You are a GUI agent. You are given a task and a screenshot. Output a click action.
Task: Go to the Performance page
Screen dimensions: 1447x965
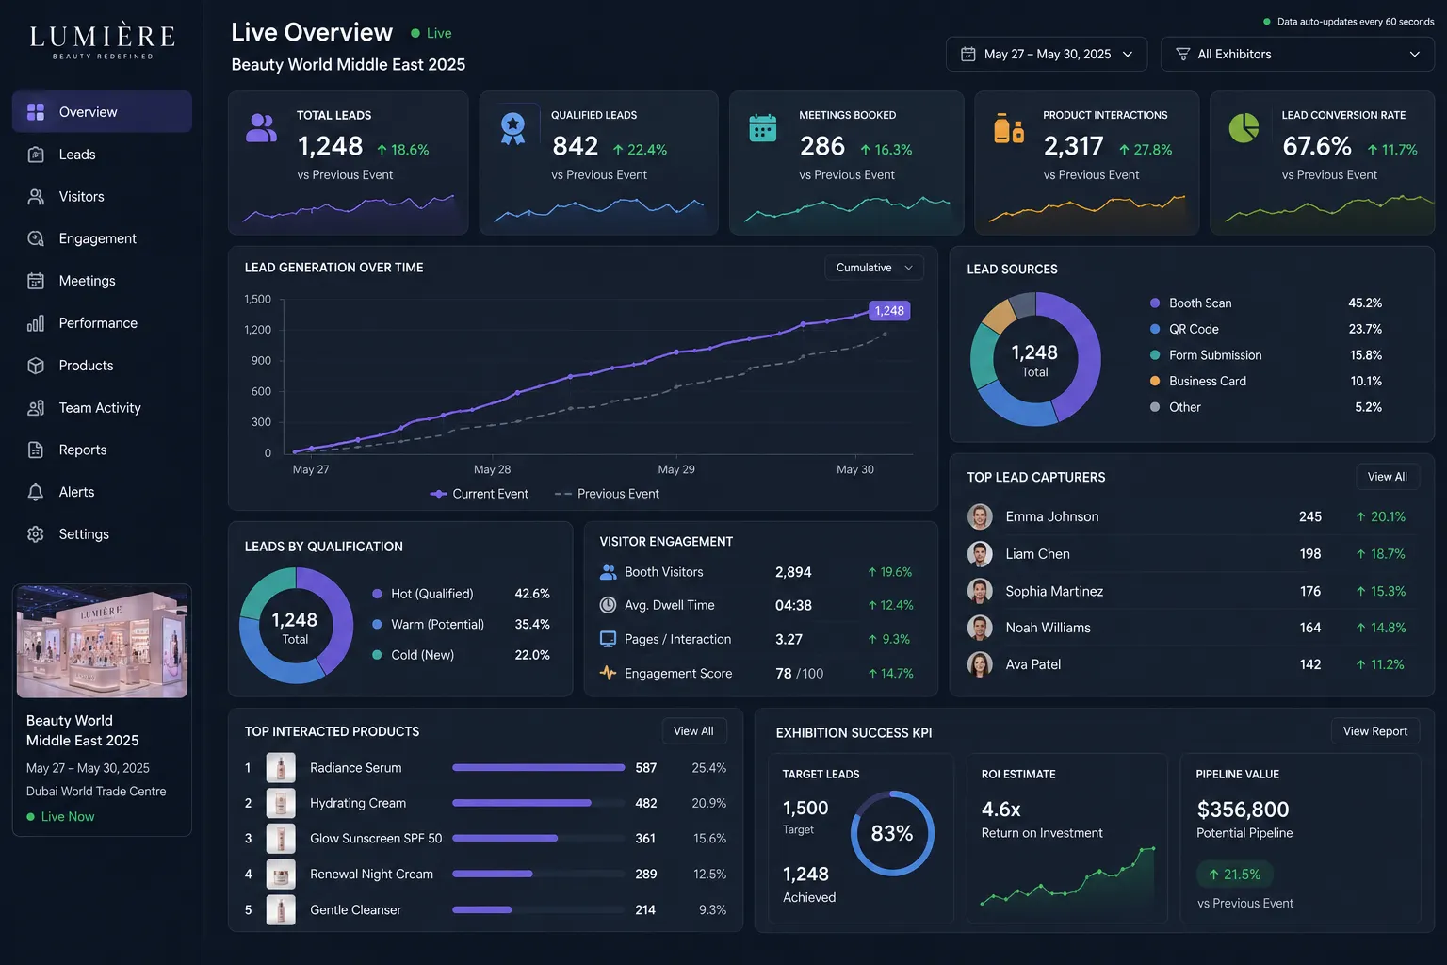point(102,323)
